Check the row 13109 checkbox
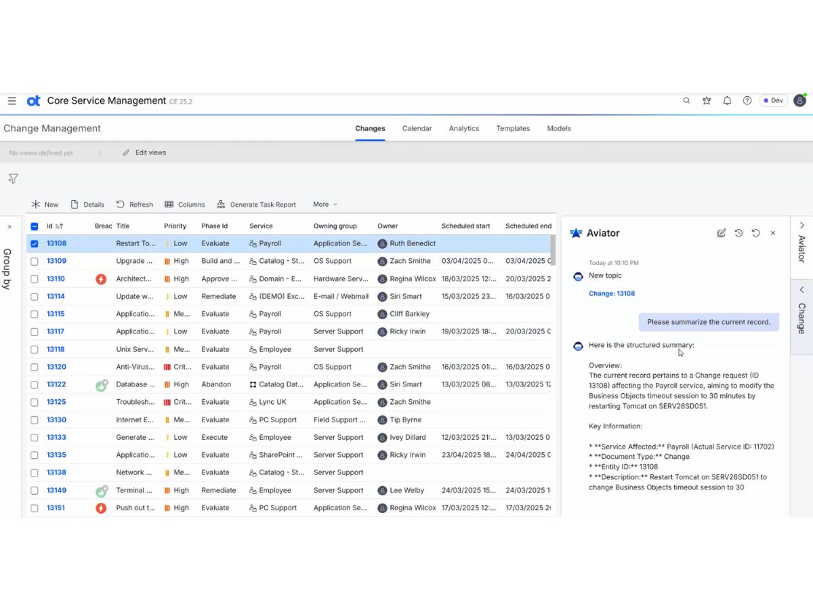Image resolution: width=813 pixels, height=610 pixels. click(35, 262)
